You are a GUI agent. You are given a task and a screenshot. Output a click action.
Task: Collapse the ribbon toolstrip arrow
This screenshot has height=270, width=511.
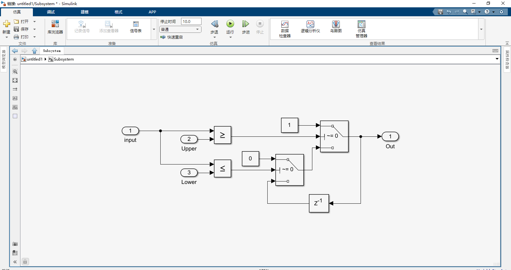tap(507, 43)
